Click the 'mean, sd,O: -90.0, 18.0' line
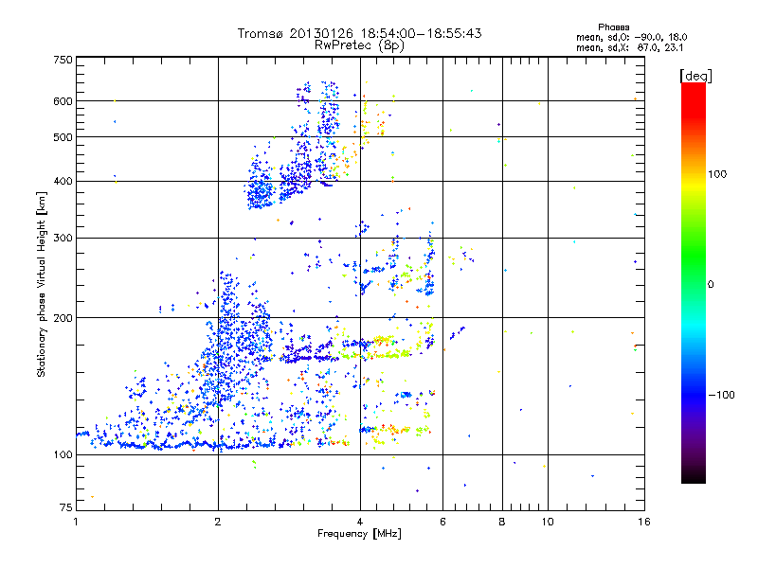Image resolution: width=758 pixels, height=568 pixels. tap(631, 37)
